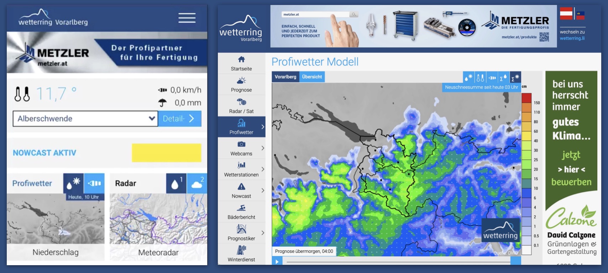
Task: Click the Austria flag icon
Action: point(566,14)
